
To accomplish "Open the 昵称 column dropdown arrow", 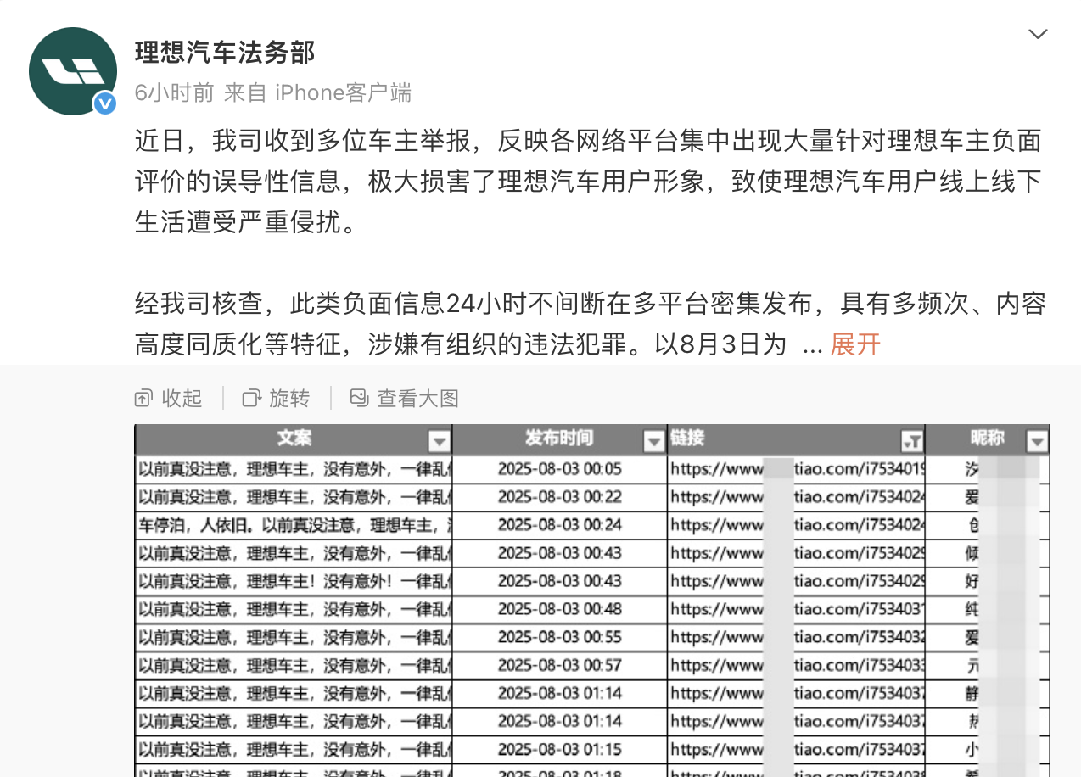I will (1037, 441).
